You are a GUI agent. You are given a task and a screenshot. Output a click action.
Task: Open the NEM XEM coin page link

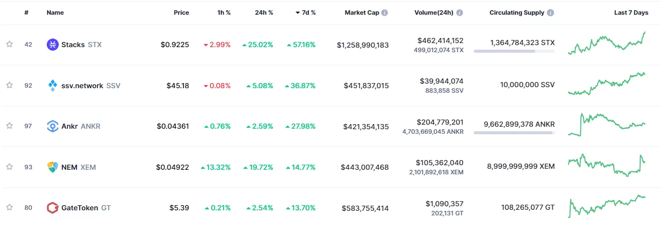[78, 166]
